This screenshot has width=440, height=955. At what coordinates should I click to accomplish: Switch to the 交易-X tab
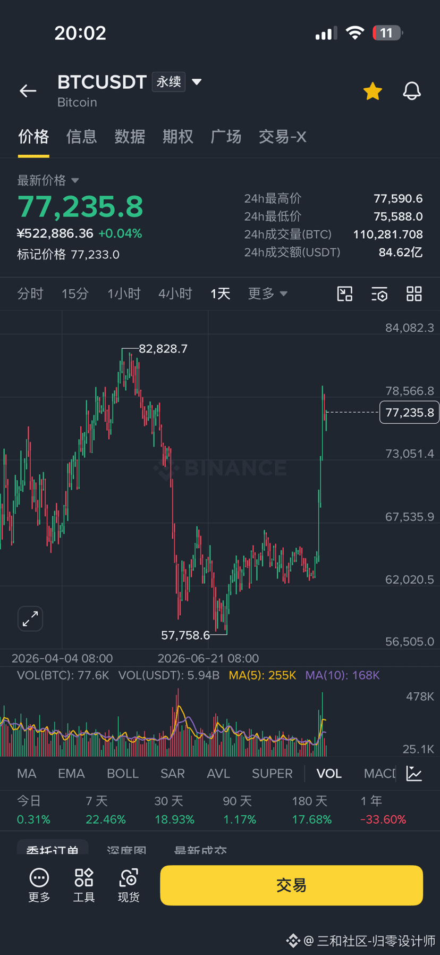click(x=282, y=137)
